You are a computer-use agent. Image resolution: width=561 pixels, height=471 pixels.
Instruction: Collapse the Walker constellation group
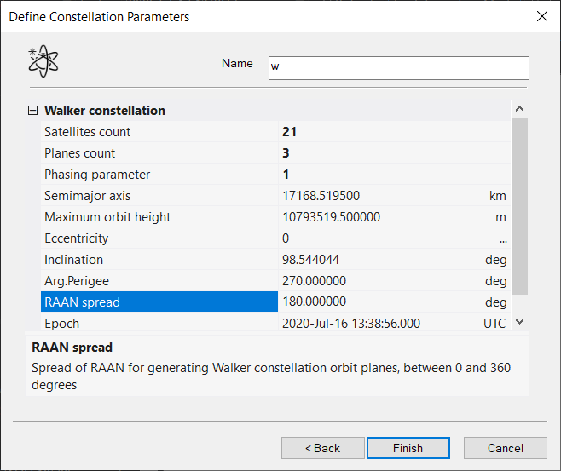pyautogui.click(x=33, y=111)
